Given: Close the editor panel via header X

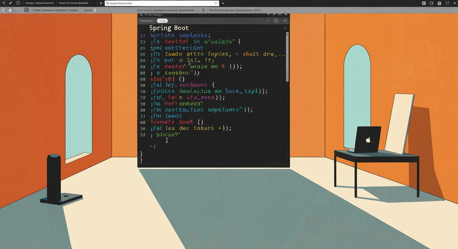Looking at the screenshot, I should click(x=285, y=21).
